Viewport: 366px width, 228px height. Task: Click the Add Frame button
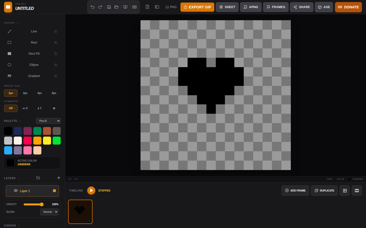[x=295, y=191]
